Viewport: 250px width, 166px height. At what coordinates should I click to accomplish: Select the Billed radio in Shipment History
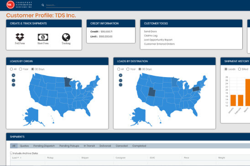[x=240, y=69]
